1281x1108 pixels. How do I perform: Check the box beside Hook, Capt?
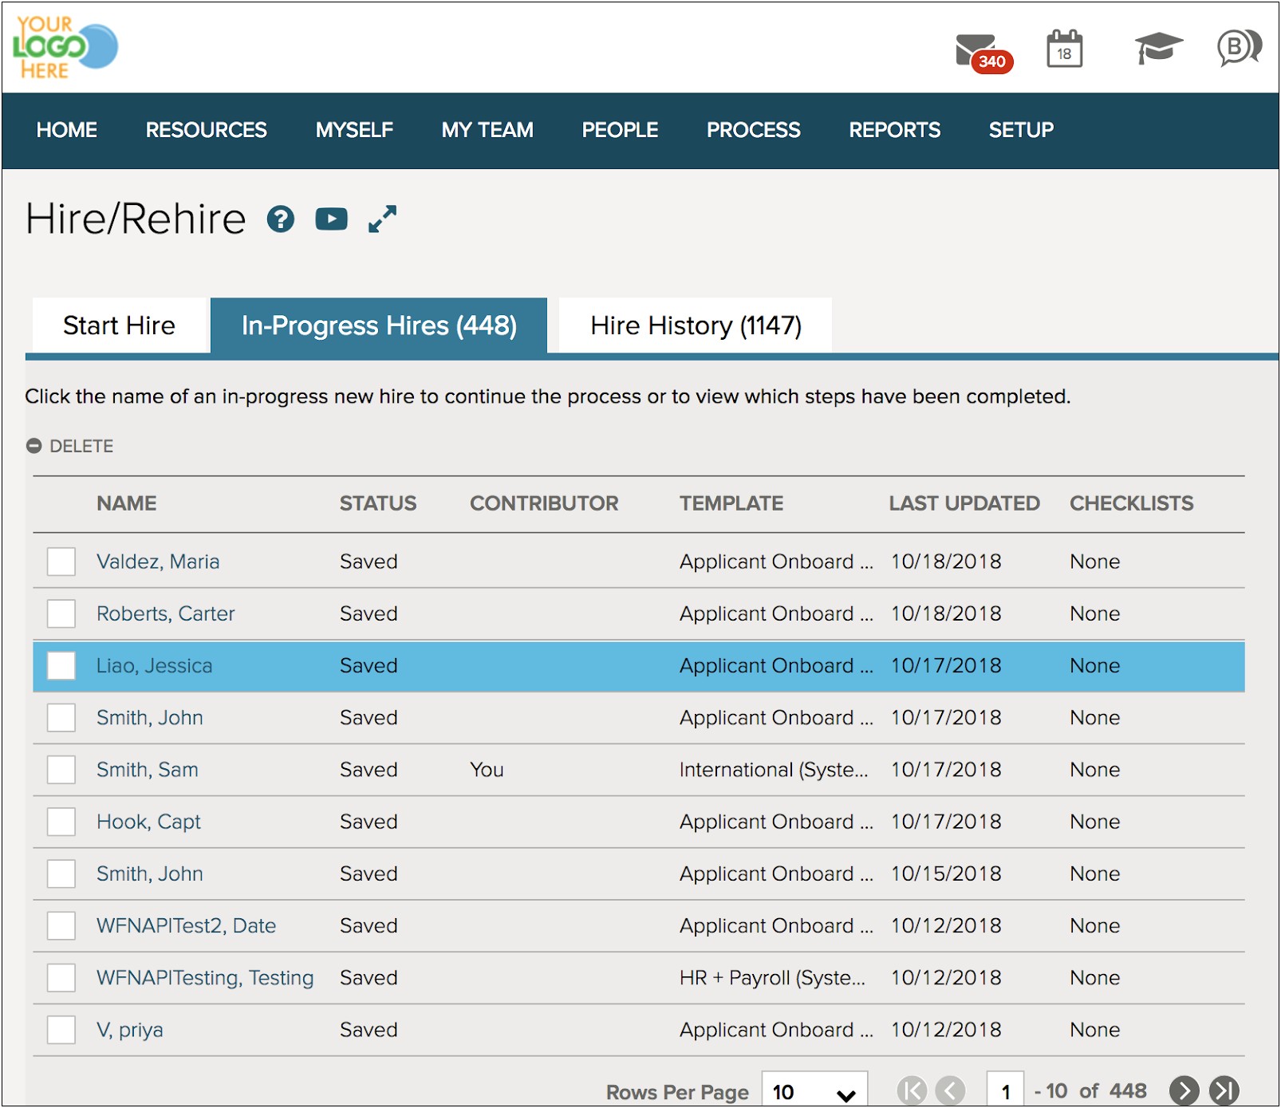[61, 822]
